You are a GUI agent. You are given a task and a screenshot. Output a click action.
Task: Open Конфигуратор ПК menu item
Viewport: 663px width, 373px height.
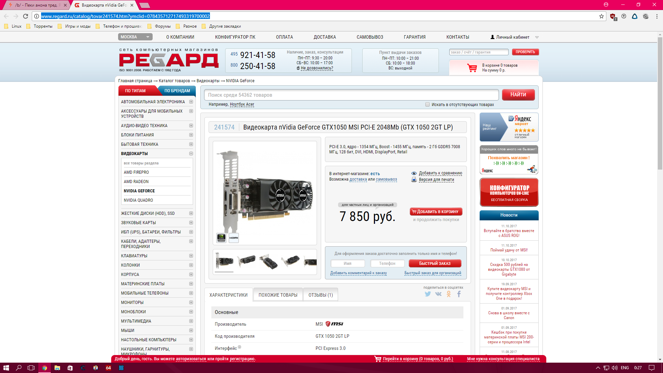coord(235,37)
